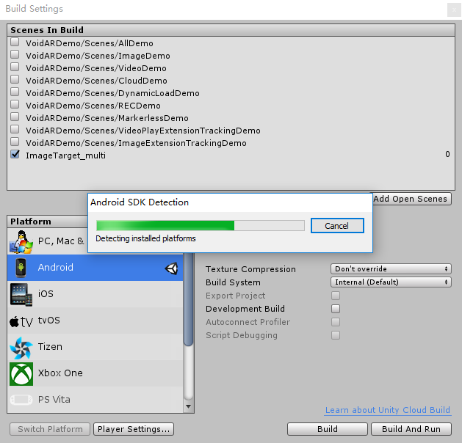This screenshot has width=462, height=443.
Task: Open the Build System dropdown
Action: click(391, 282)
